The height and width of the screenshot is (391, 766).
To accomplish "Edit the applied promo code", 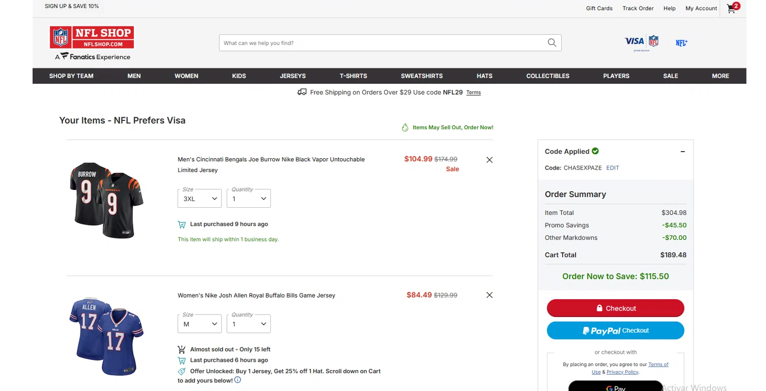I will tap(612, 168).
